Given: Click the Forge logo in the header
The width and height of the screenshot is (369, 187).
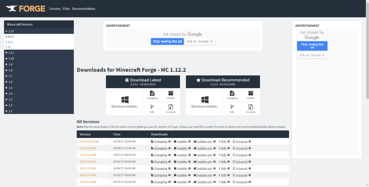Looking at the screenshot, I should [x=23, y=9].
